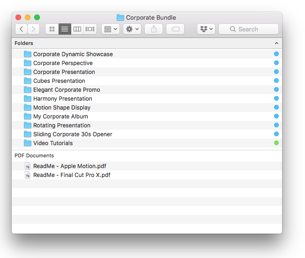Zoom the window with the green button
This screenshot has height=258, width=305.
pyautogui.click(x=37, y=17)
